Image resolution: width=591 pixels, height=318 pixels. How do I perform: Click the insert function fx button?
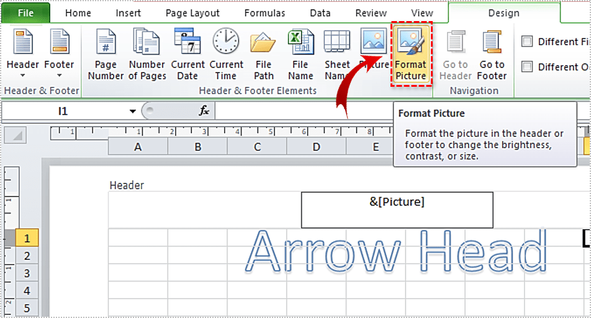pos(204,111)
